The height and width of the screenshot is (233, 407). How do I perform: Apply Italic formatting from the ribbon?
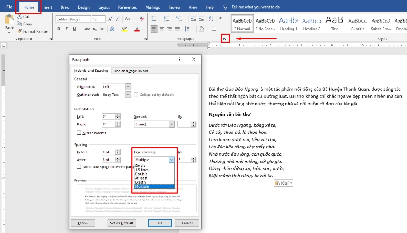pyautogui.click(x=66, y=29)
